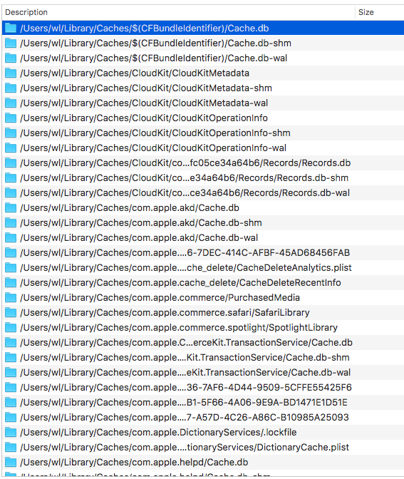Select the highlighted $(CFBundleIdentifier)/Cache.db path
Screen dimensions: 404x479
click(145, 29)
